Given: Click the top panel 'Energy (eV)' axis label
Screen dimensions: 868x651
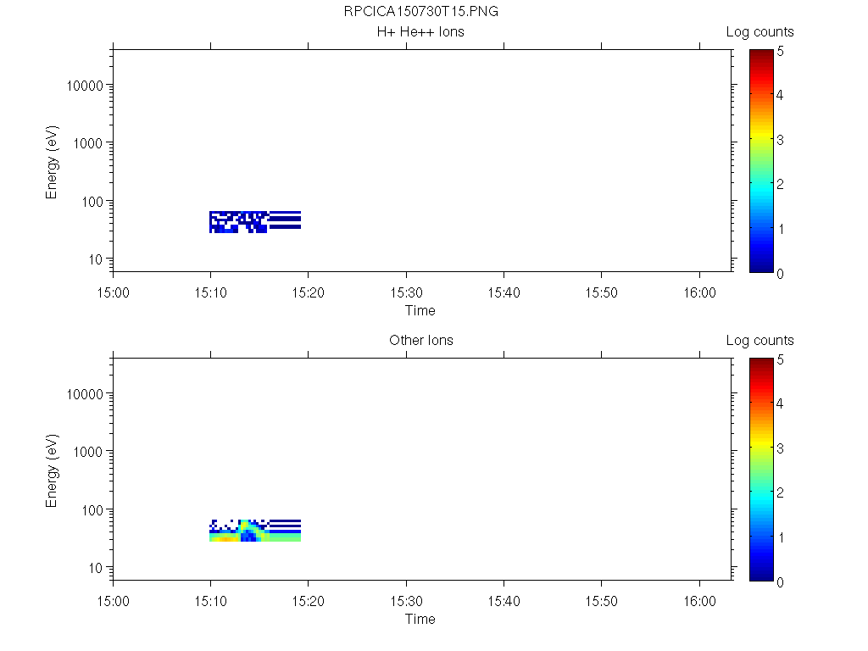Looking at the screenshot, I should [52, 162].
